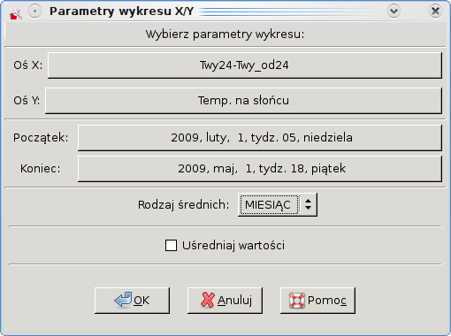Click the Uśredniaj wartości label text
Image resolution: width=451 pixels, height=336 pixels.
point(233,245)
